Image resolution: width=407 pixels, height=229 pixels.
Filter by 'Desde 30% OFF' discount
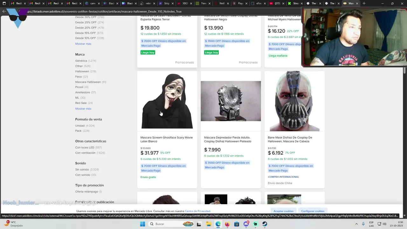coord(90,17)
